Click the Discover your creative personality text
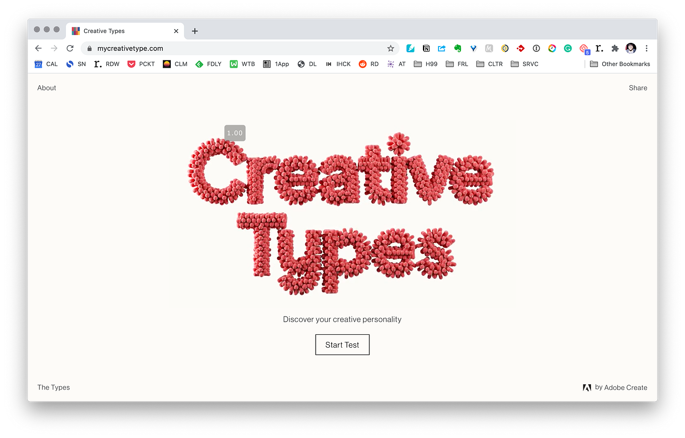This screenshot has width=685, height=438. pos(342,319)
